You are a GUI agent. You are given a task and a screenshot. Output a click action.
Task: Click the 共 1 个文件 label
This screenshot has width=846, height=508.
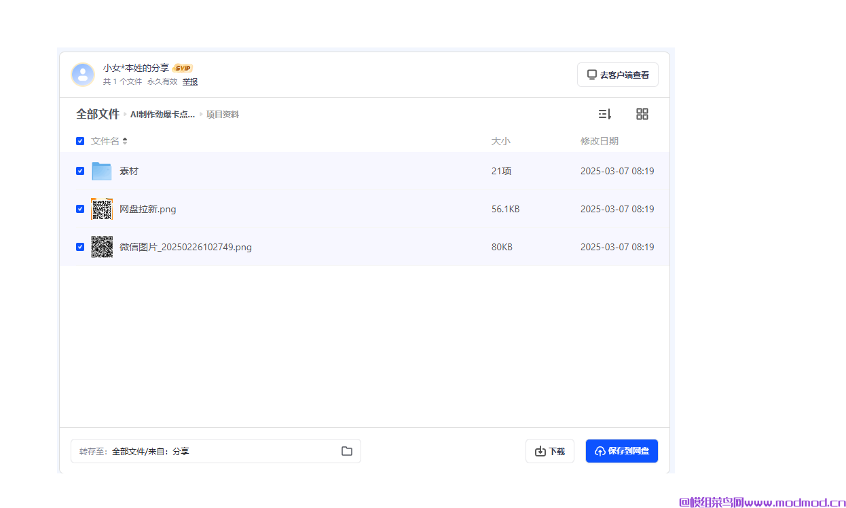123,81
